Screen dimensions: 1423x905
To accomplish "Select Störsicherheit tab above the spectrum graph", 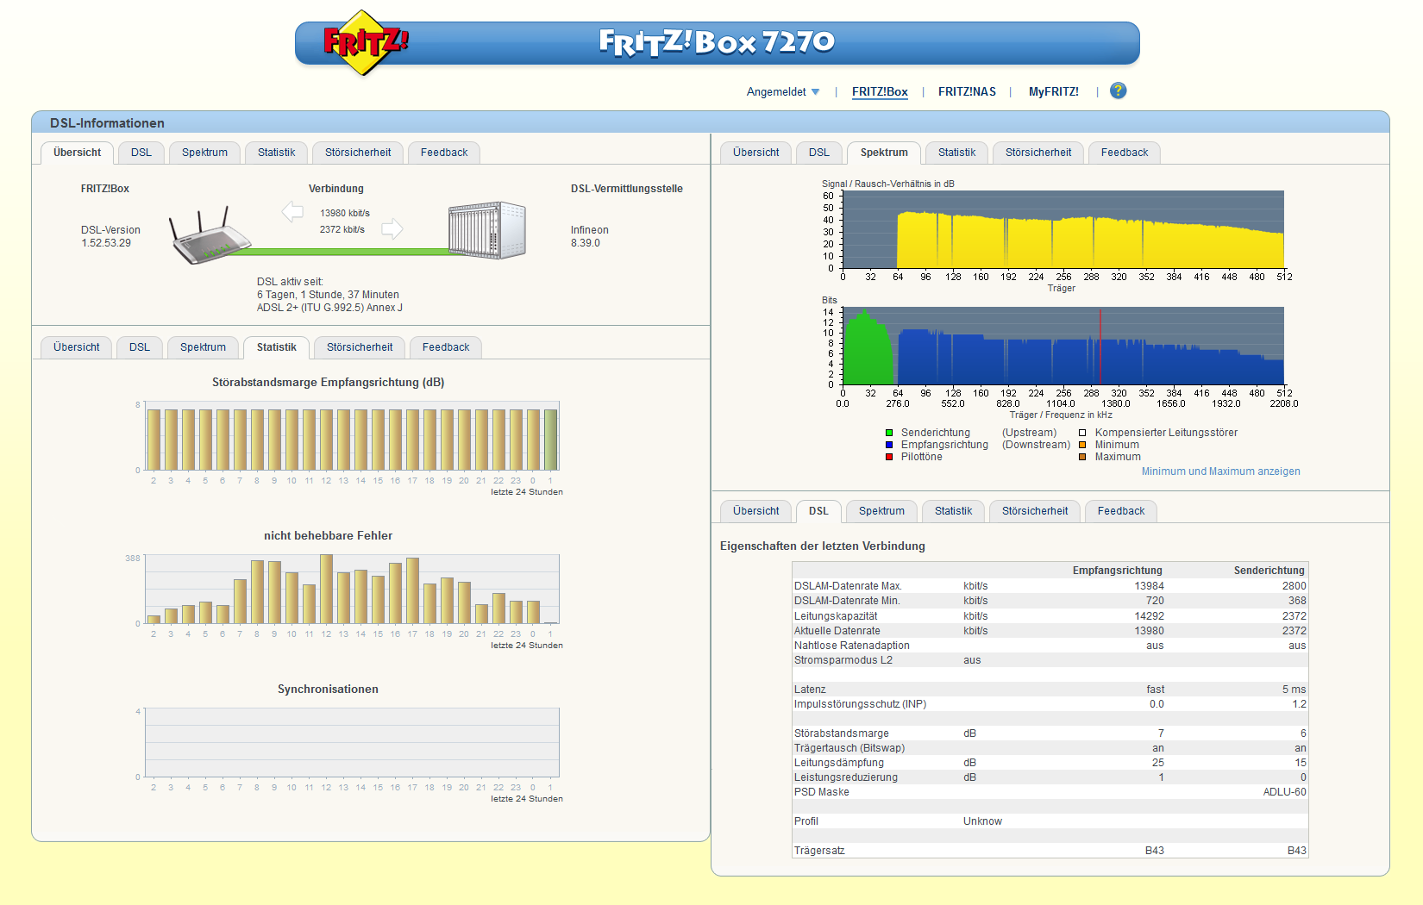I will coord(1038,153).
